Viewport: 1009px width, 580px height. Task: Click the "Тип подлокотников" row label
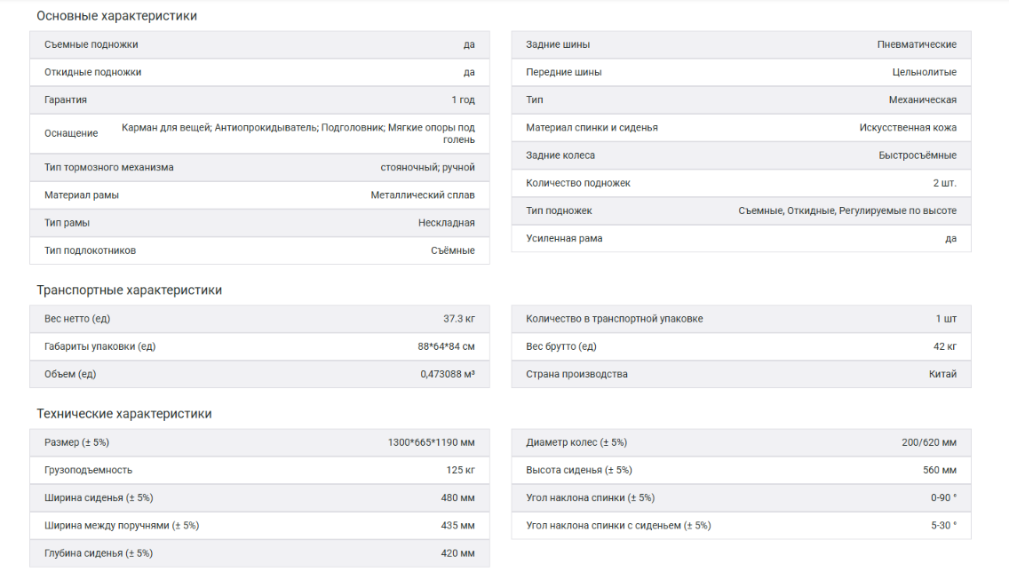(90, 250)
